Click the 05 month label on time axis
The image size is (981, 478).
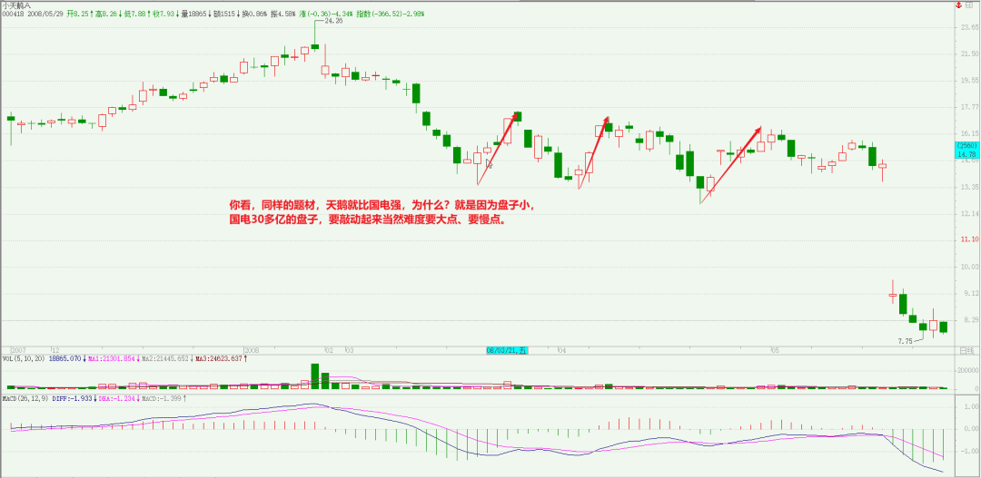pos(775,350)
